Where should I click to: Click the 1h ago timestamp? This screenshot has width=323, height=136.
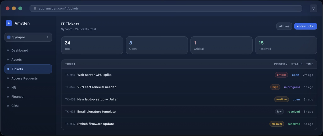click(309, 87)
